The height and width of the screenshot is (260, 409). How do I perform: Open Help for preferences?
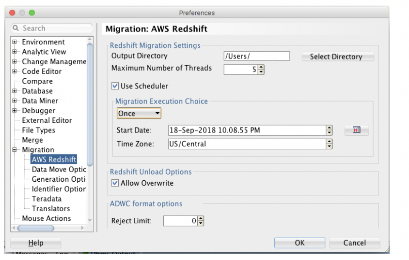click(35, 243)
